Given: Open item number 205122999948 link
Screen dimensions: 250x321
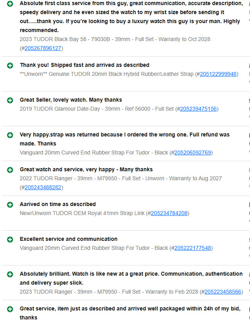Looking at the screenshot, I should pos(218,74).
